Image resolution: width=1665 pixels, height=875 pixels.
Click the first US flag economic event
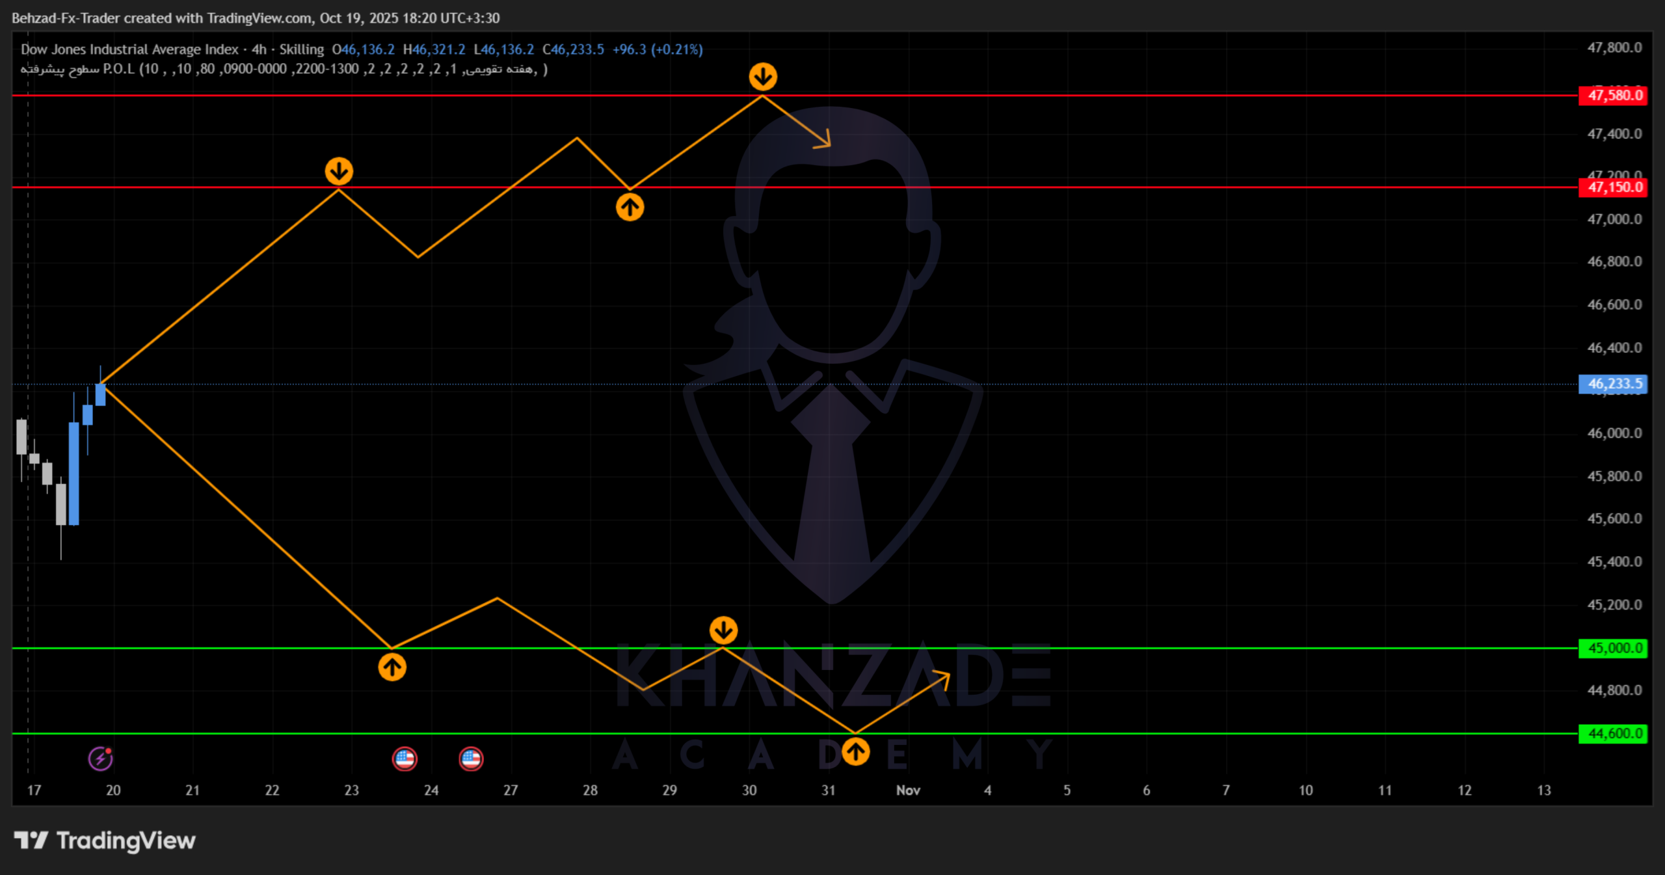click(405, 759)
